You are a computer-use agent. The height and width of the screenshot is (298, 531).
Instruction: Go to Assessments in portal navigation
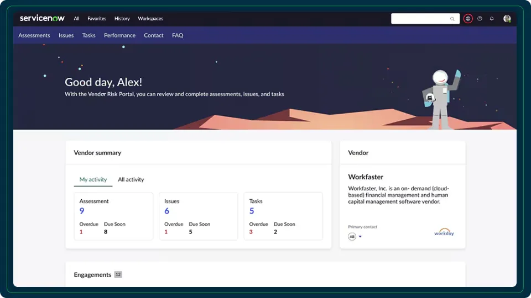(x=34, y=35)
